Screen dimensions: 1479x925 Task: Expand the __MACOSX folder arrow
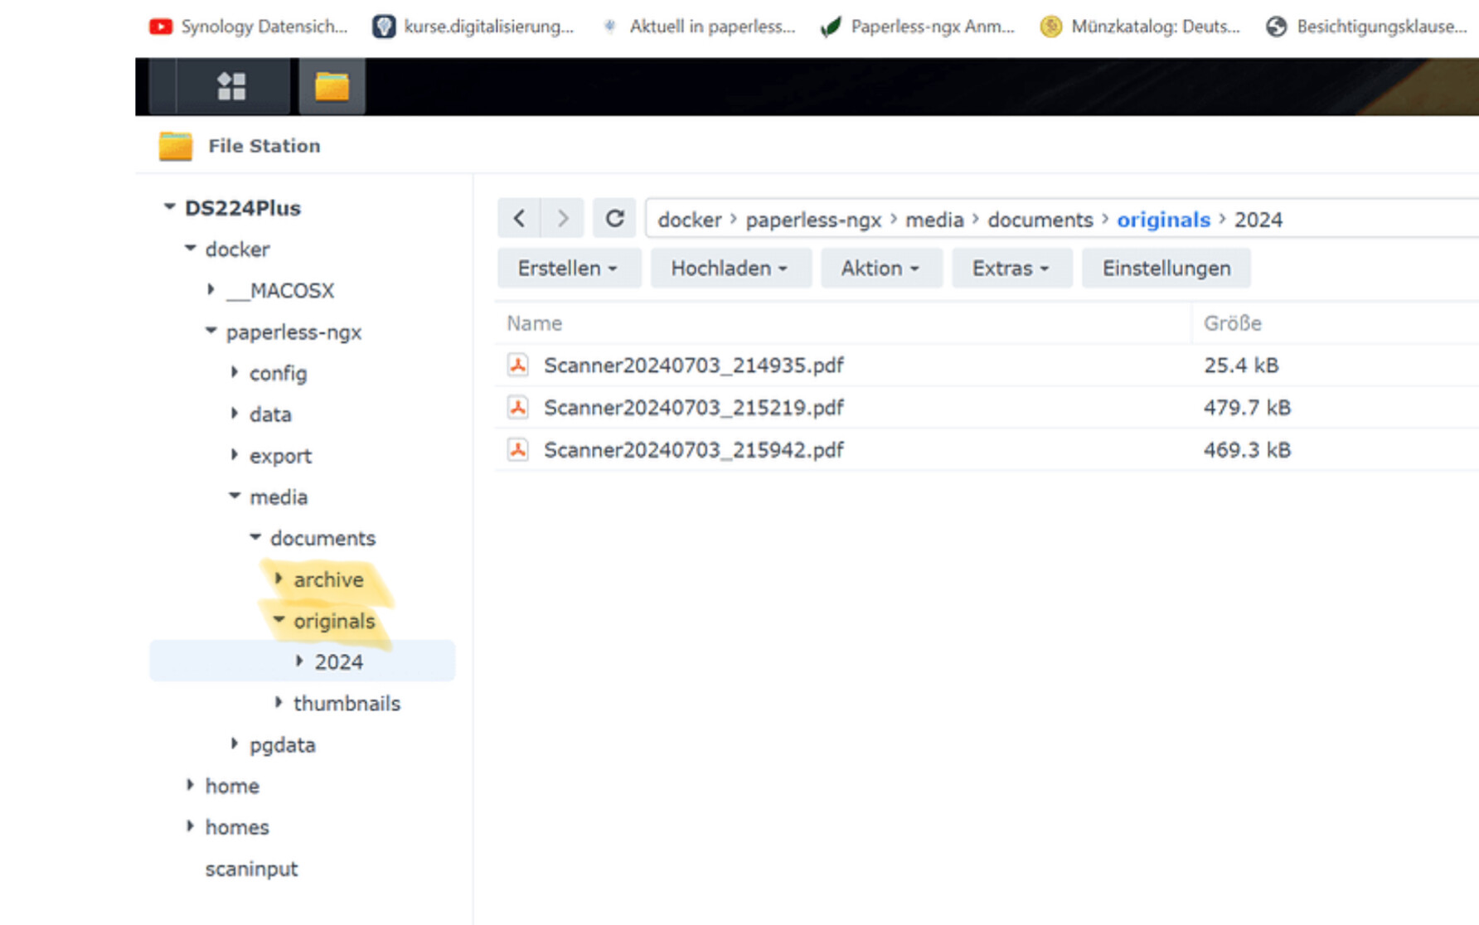211,289
